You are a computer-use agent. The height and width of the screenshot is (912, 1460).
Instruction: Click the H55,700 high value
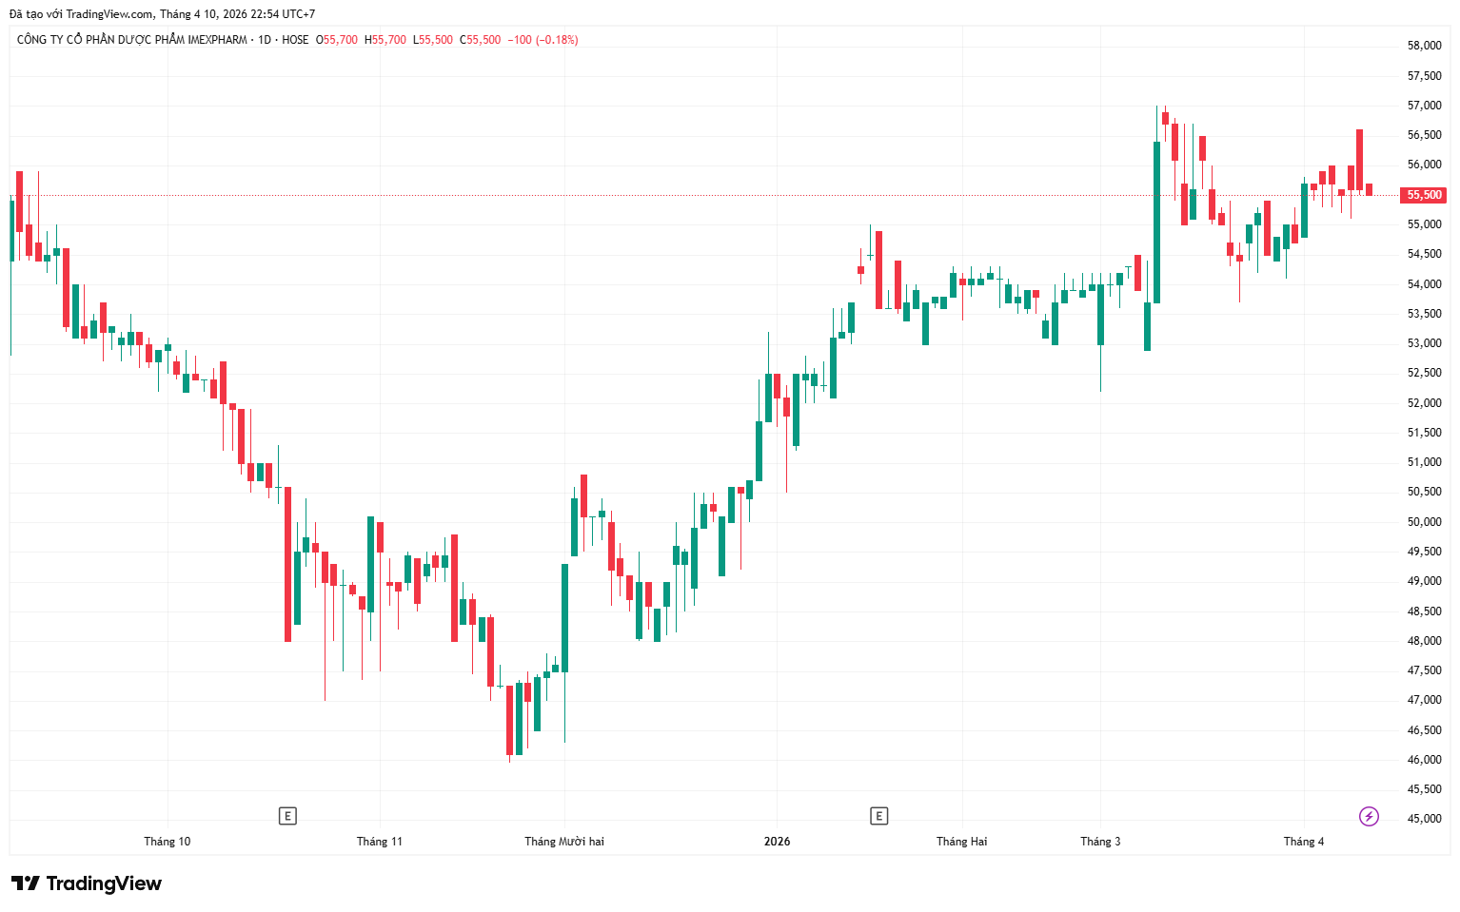pos(385,40)
